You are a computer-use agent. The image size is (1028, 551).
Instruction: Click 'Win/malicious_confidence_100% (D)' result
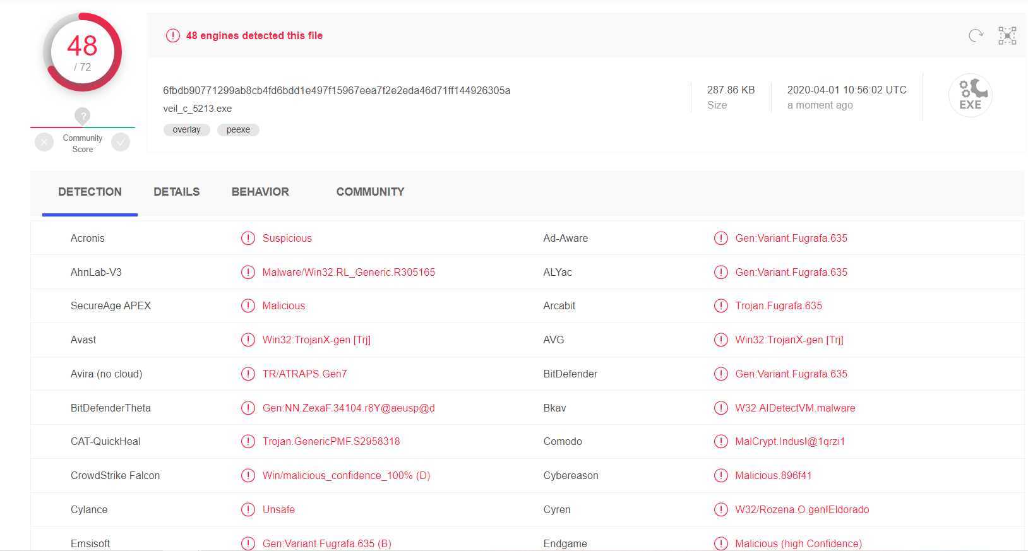(x=346, y=475)
